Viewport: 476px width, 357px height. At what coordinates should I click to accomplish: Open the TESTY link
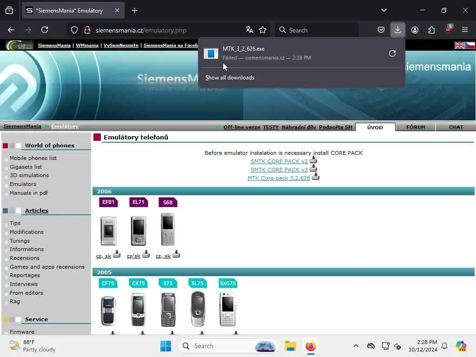click(x=271, y=127)
